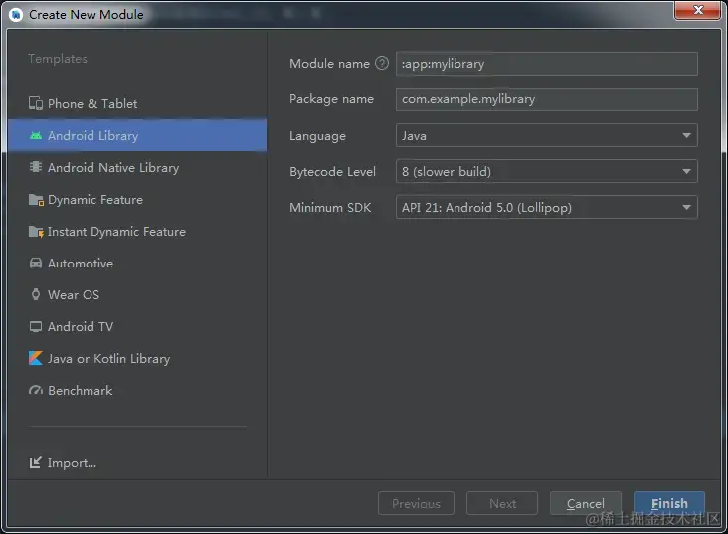Image resolution: width=728 pixels, height=534 pixels.
Task: Click the Kotlin logo icon
Action: point(36,358)
